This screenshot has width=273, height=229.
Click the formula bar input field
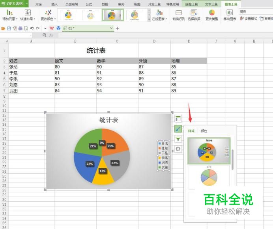pyautogui.click(x=165, y=35)
